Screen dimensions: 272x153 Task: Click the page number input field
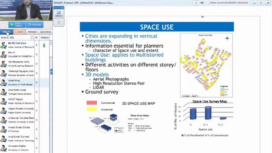pos(196,3)
